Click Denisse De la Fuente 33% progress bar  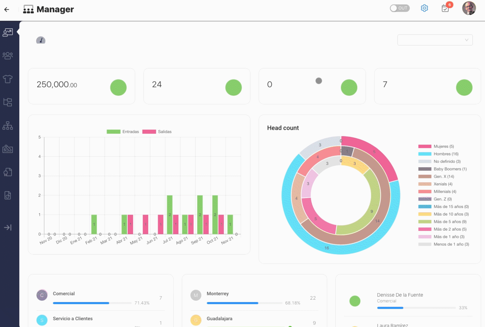coord(416,308)
